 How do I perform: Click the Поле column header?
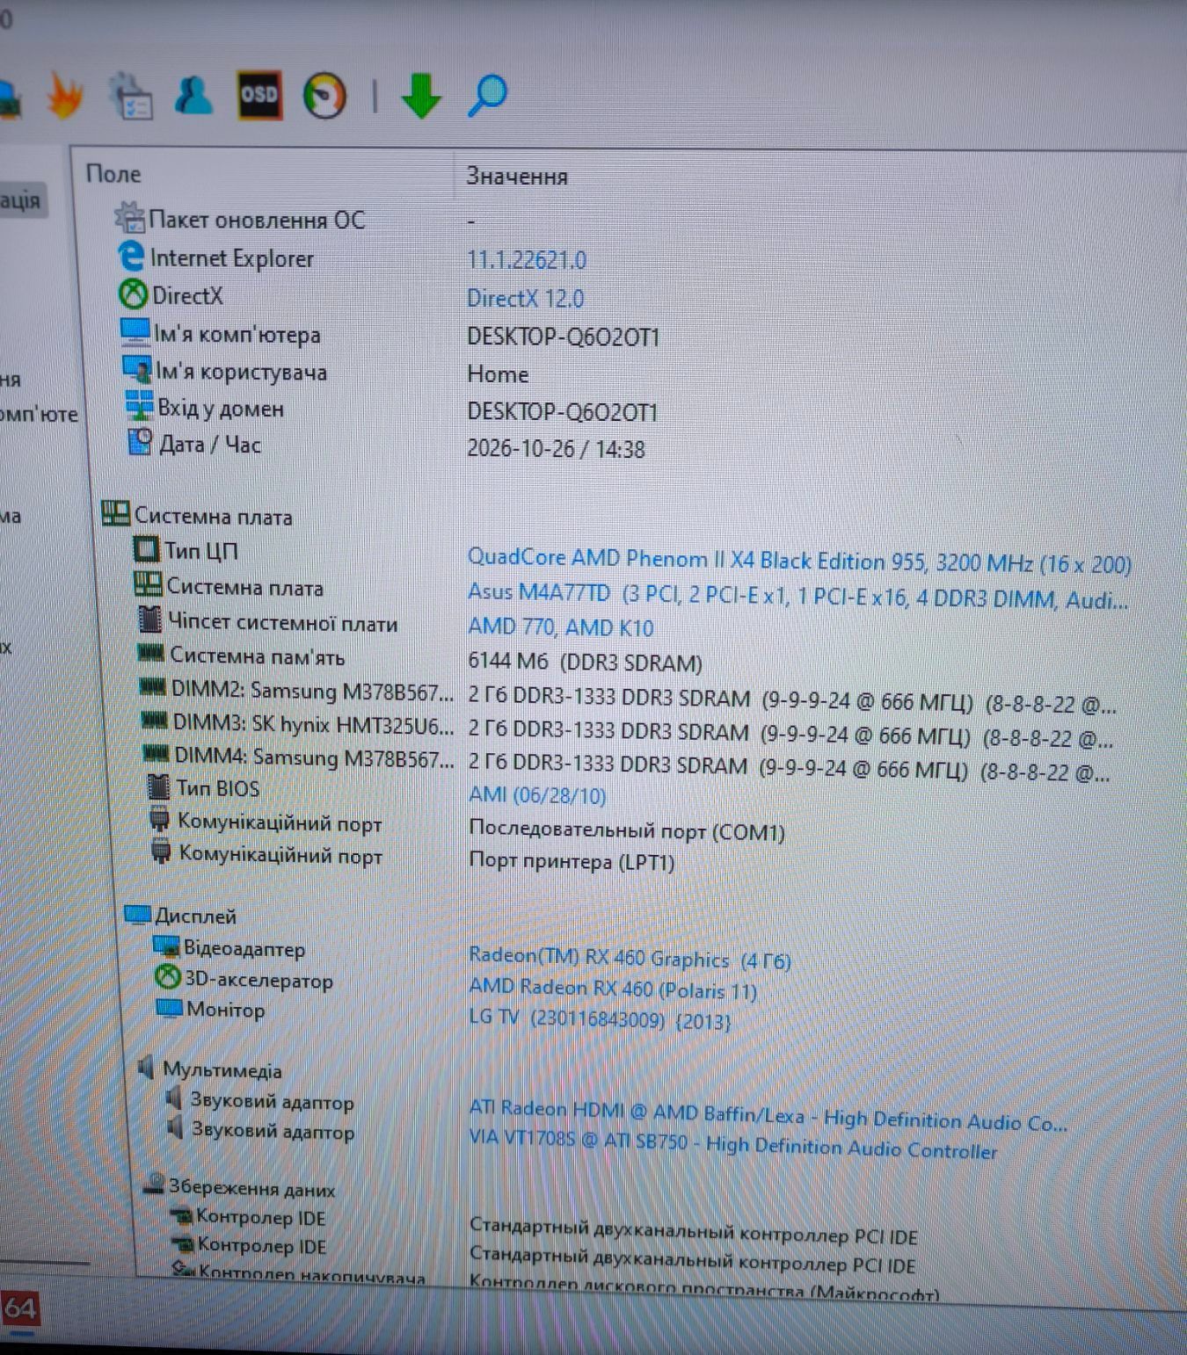113,174
